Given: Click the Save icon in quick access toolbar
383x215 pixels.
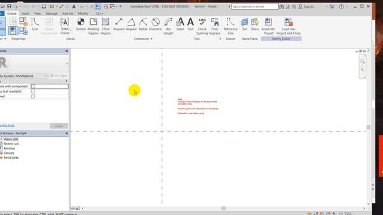Looking at the screenshot, I should [10, 7].
